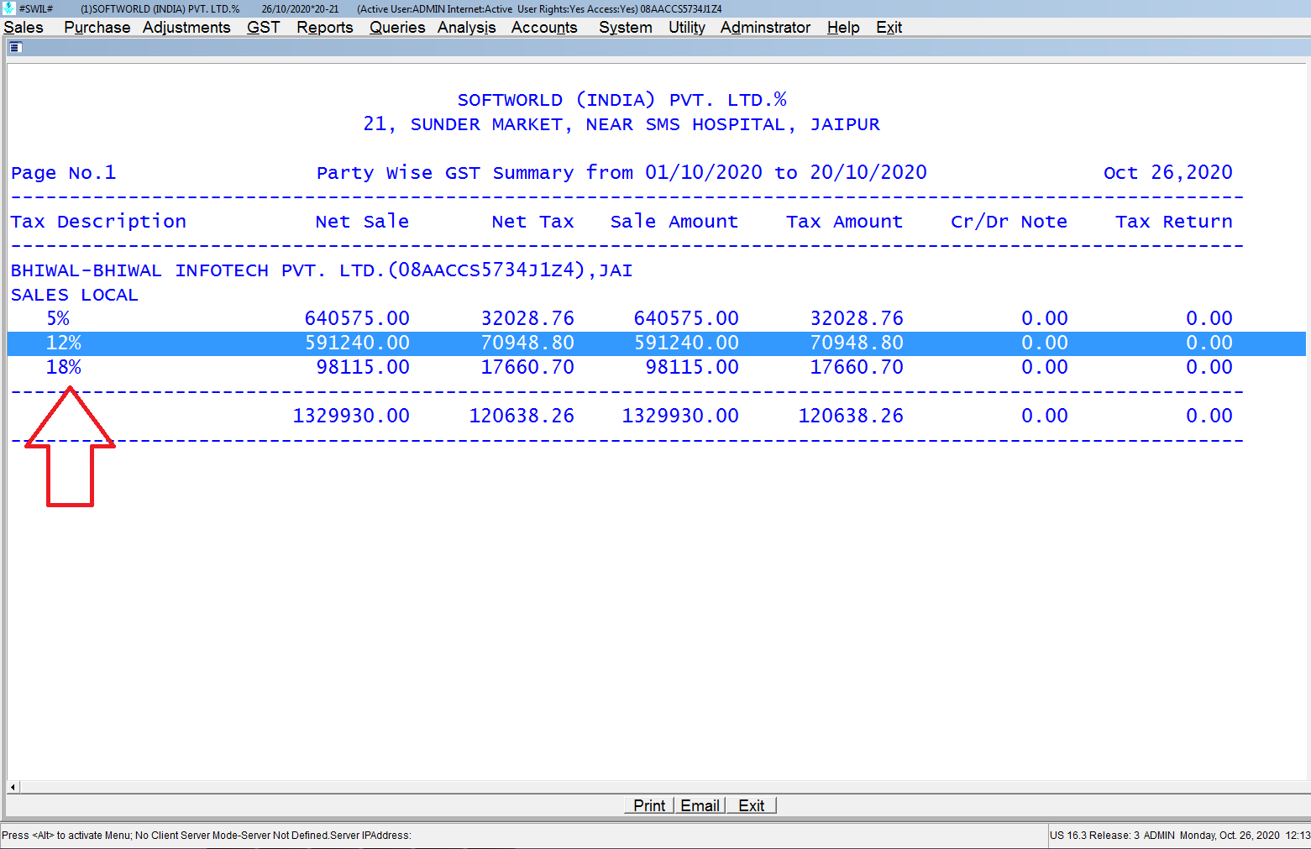1311x849 pixels.
Task: Click the horizontal scrollbar left arrow
Action: (x=13, y=787)
